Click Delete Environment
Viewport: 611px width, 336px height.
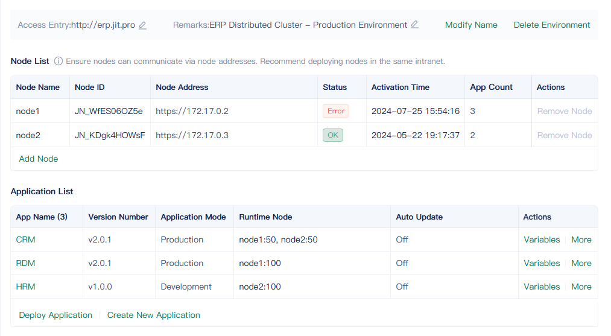[551, 25]
